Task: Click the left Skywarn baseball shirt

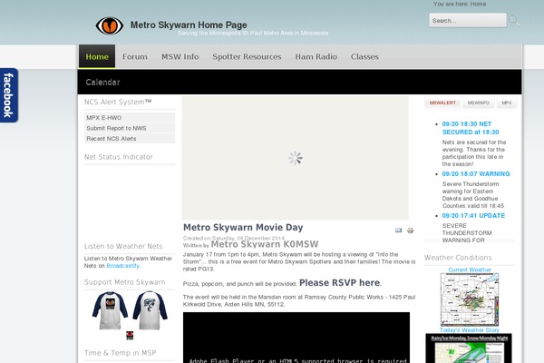Action: [x=110, y=310]
